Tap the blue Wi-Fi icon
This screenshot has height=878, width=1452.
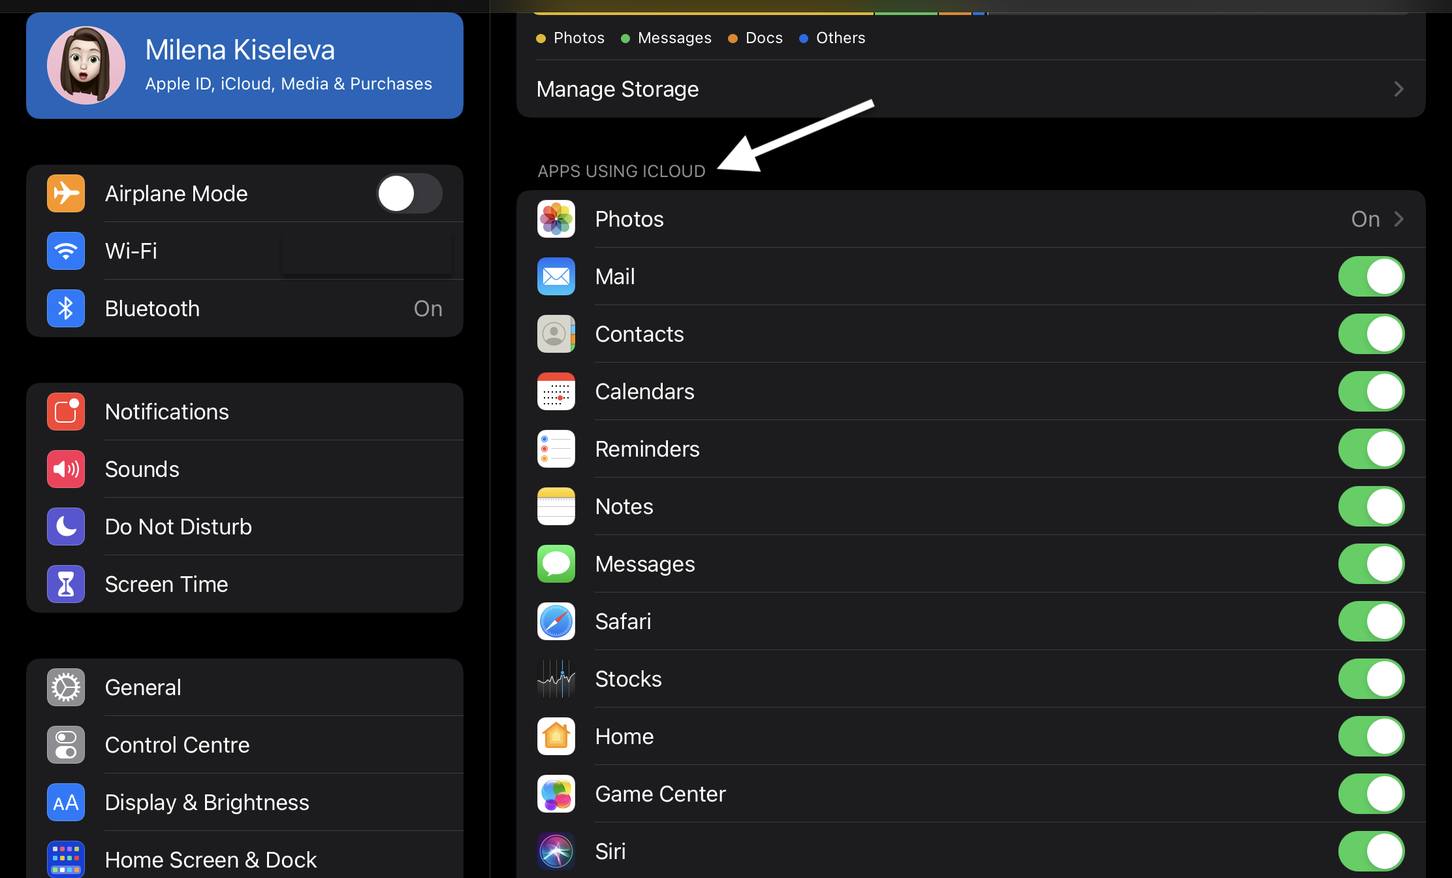[66, 251]
